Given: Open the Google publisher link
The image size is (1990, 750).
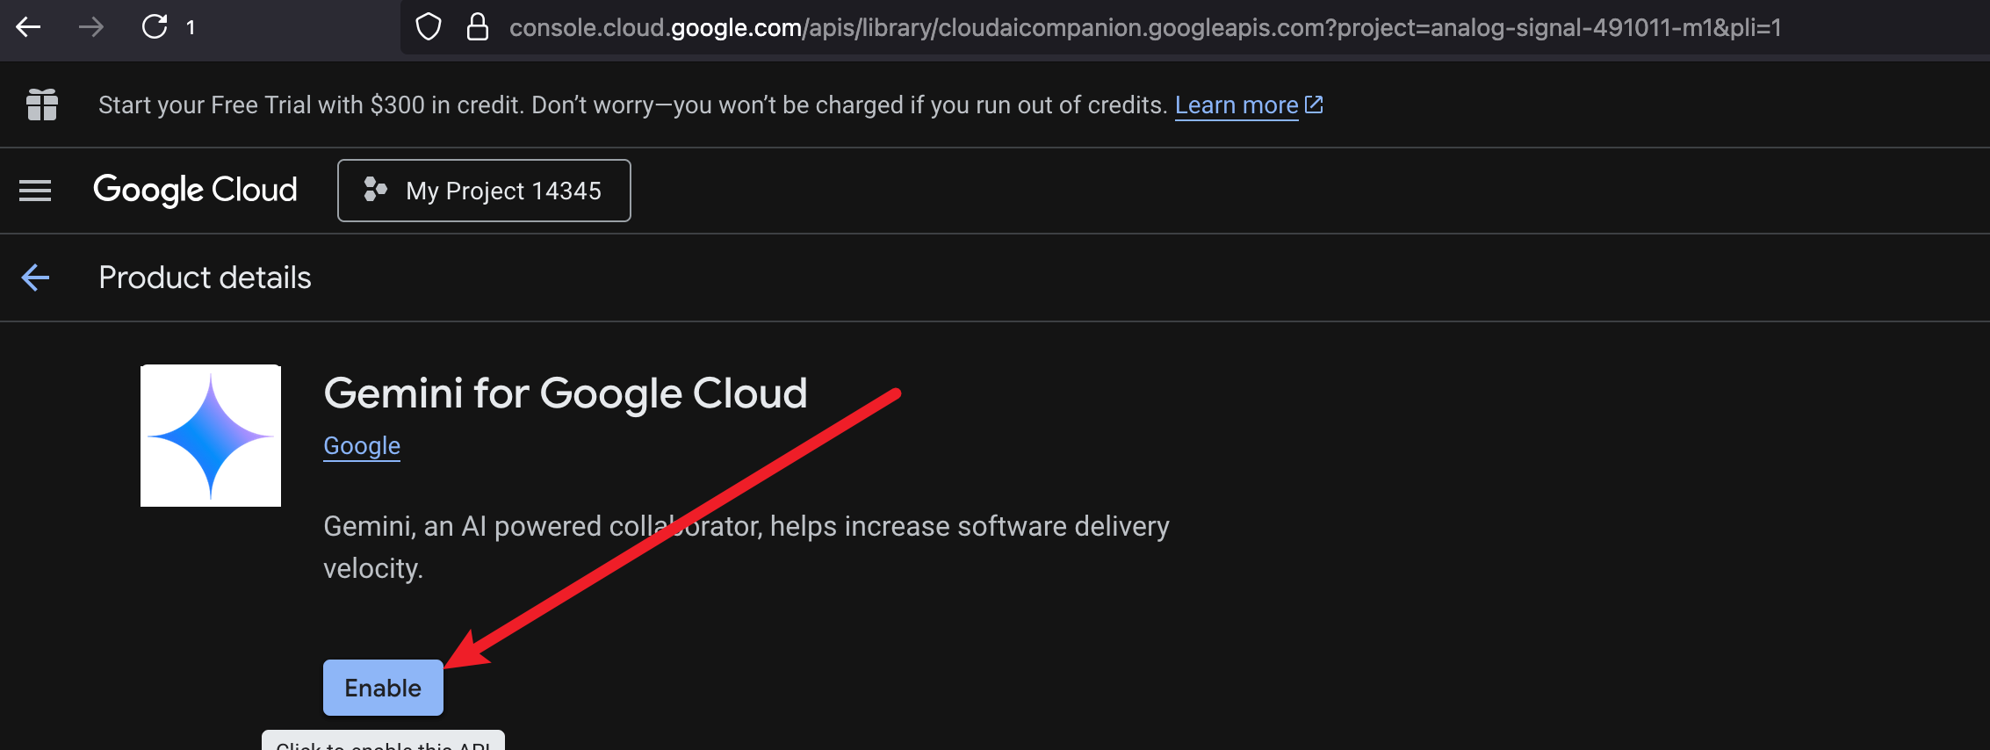Looking at the screenshot, I should 362,446.
